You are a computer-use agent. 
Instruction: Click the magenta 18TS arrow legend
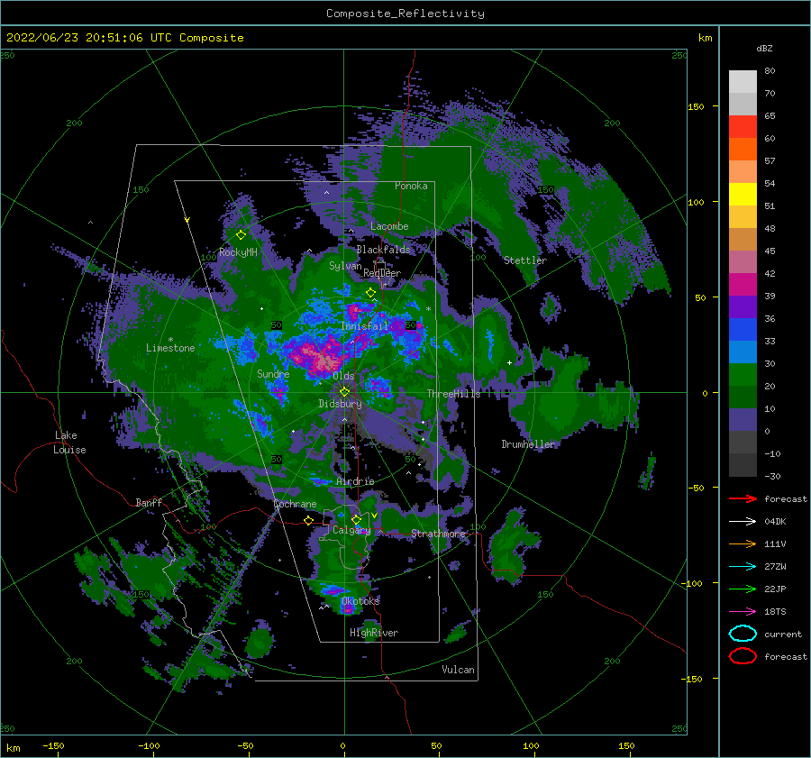[x=743, y=612]
